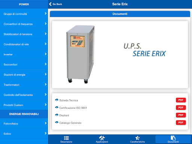Click the cloud icon beside Catalogo Generale
This screenshot has height=144, width=192.
(57, 122)
